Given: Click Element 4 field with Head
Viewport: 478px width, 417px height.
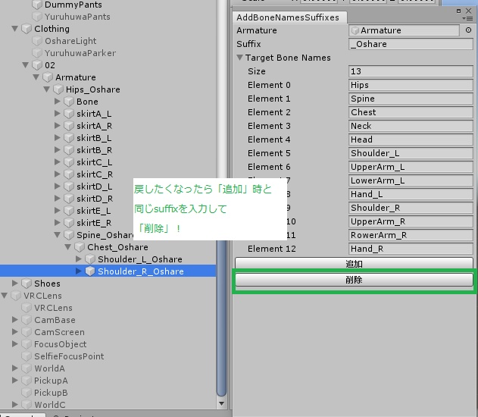Looking at the screenshot, I should coord(411,140).
